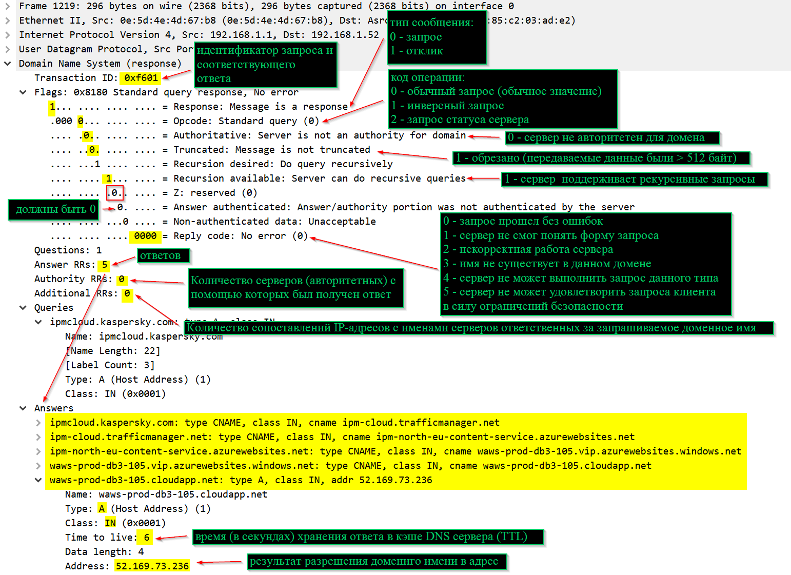The width and height of the screenshot is (791, 575).
Task: Expand the User Datagram Protocol row
Action: (7, 49)
